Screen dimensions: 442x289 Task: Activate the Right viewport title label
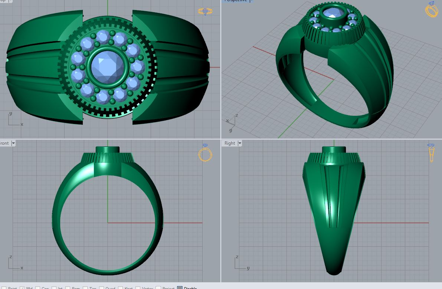point(229,143)
